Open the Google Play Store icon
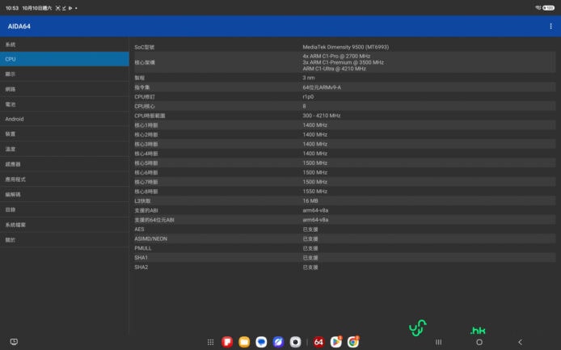Screen dimensions: 561x350 (336, 342)
